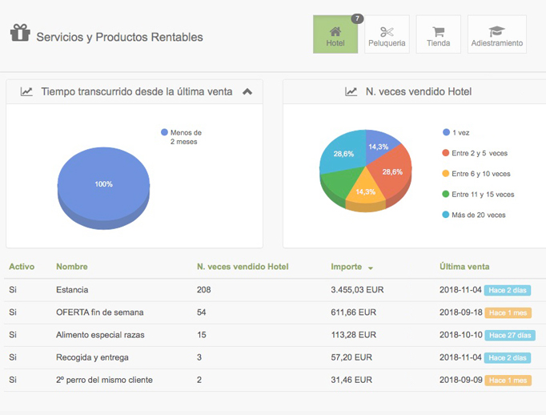
Task: Click 'Hace 27 días' badge
Action: click(x=509, y=335)
